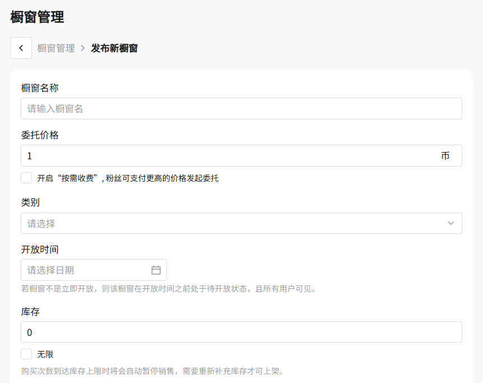
Task: Click the chevron arrow in 类别 dropdown
Action: [451, 223]
